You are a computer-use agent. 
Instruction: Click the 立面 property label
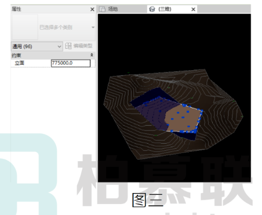click(x=20, y=63)
